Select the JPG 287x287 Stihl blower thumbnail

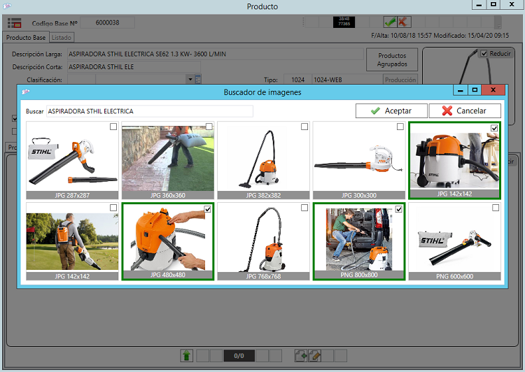(72, 161)
